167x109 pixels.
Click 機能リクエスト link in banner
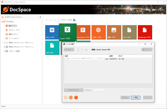pos(158,10)
